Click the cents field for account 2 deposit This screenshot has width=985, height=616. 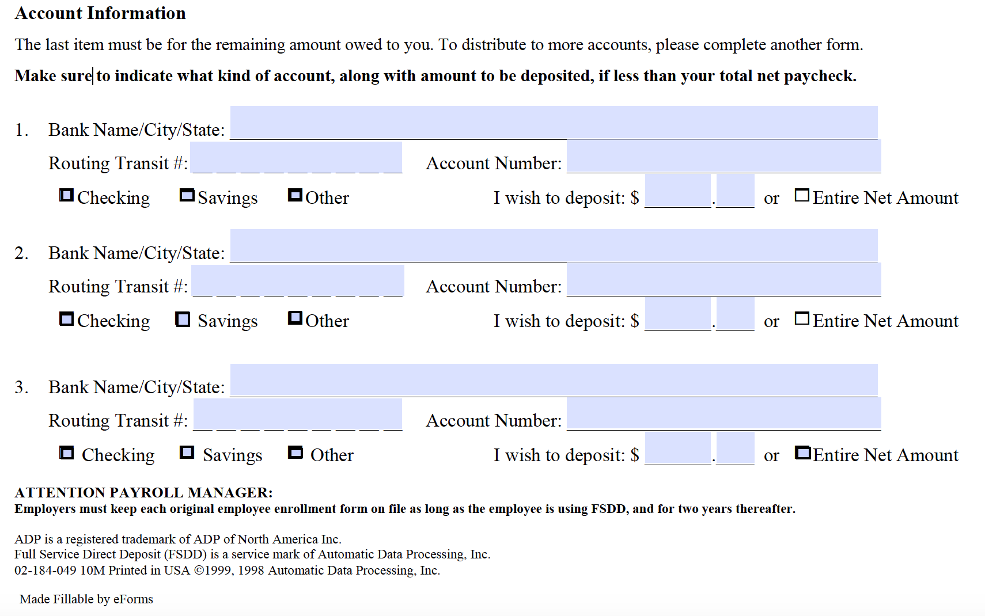734,314
